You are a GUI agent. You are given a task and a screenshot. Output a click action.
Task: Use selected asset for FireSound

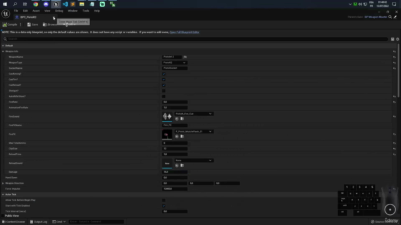click(177, 119)
